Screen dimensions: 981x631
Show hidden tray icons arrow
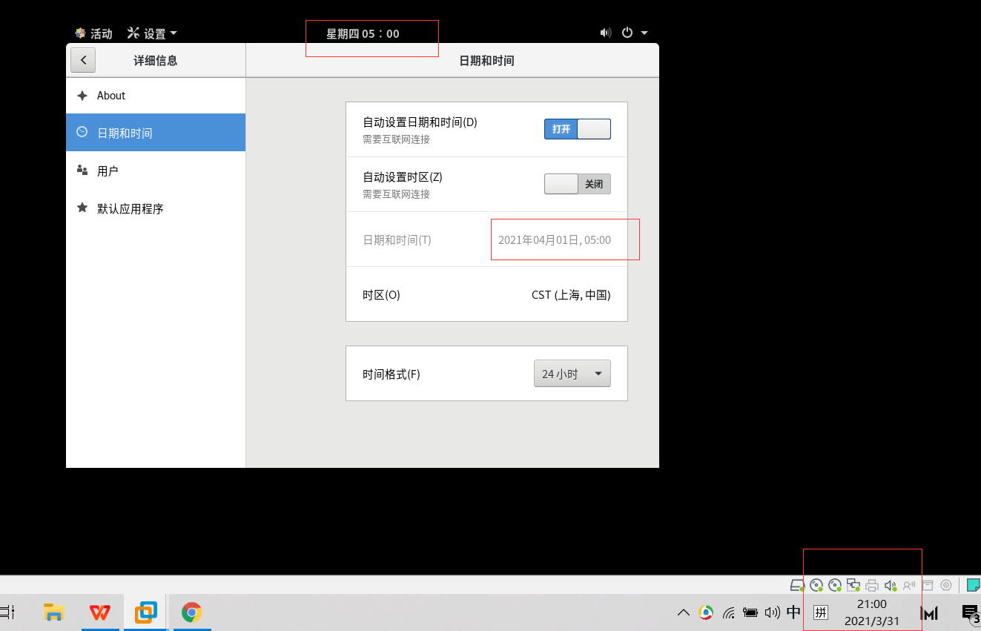(684, 612)
